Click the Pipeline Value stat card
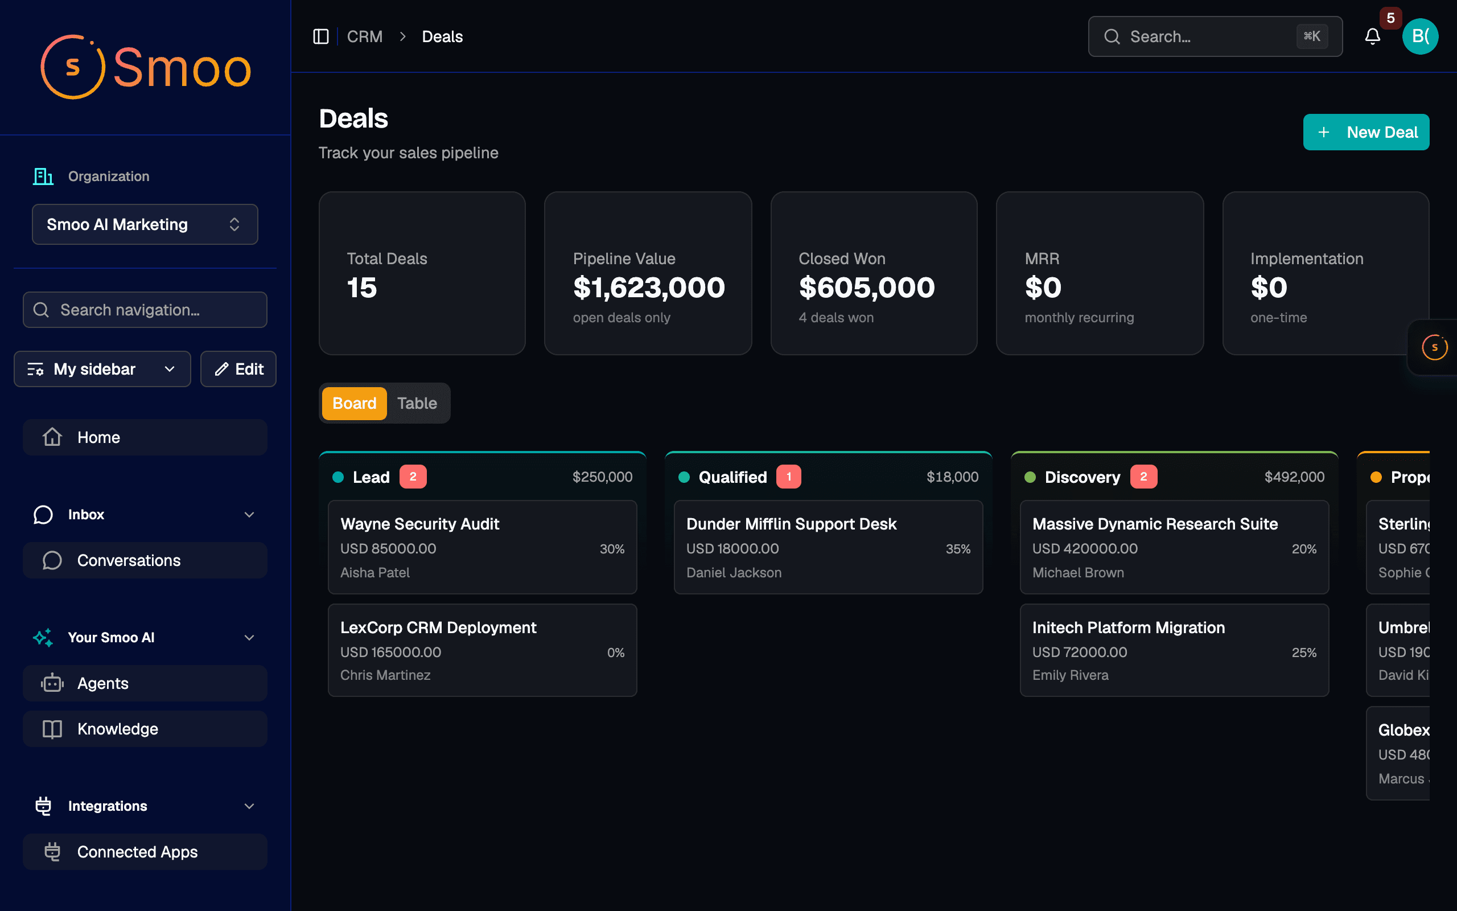This screenshot has width=1457, height=911. 648,273
